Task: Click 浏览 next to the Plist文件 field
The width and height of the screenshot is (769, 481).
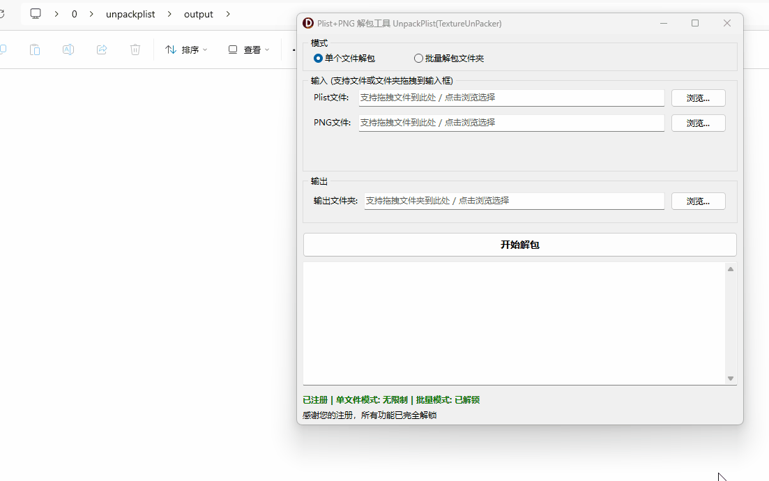Action: (x=698, y=98)
